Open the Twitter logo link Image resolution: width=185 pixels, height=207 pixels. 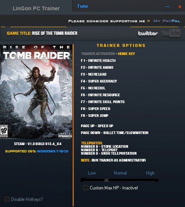pyautogui.click(x=148, y=33)
